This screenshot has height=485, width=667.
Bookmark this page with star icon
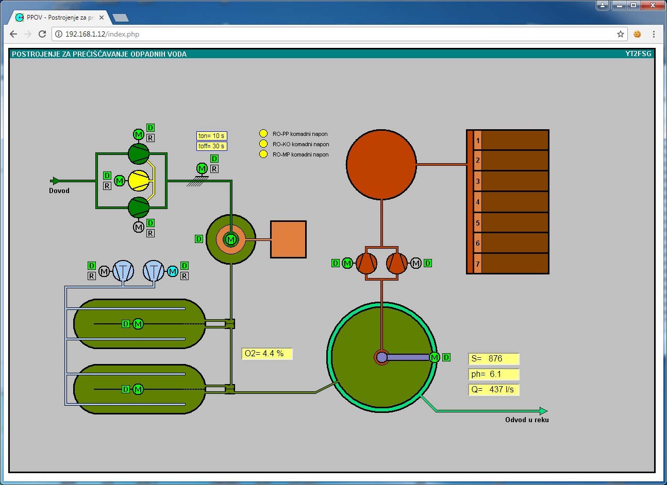621,34
